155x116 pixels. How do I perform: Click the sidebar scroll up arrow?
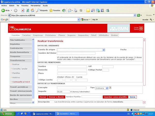[x=33, y=39]
